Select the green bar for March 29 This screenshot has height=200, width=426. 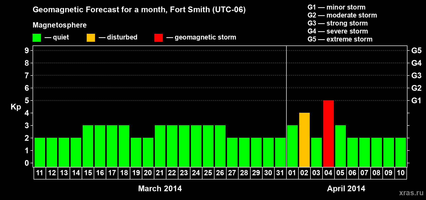(256, 152)
